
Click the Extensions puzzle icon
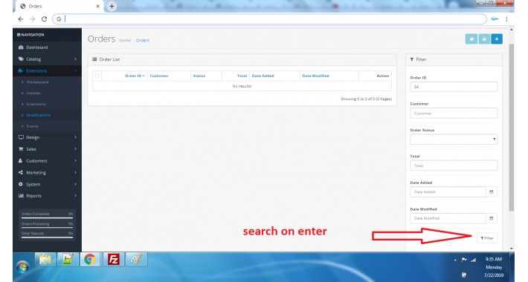pyautogui.click(x=21, y=70)
